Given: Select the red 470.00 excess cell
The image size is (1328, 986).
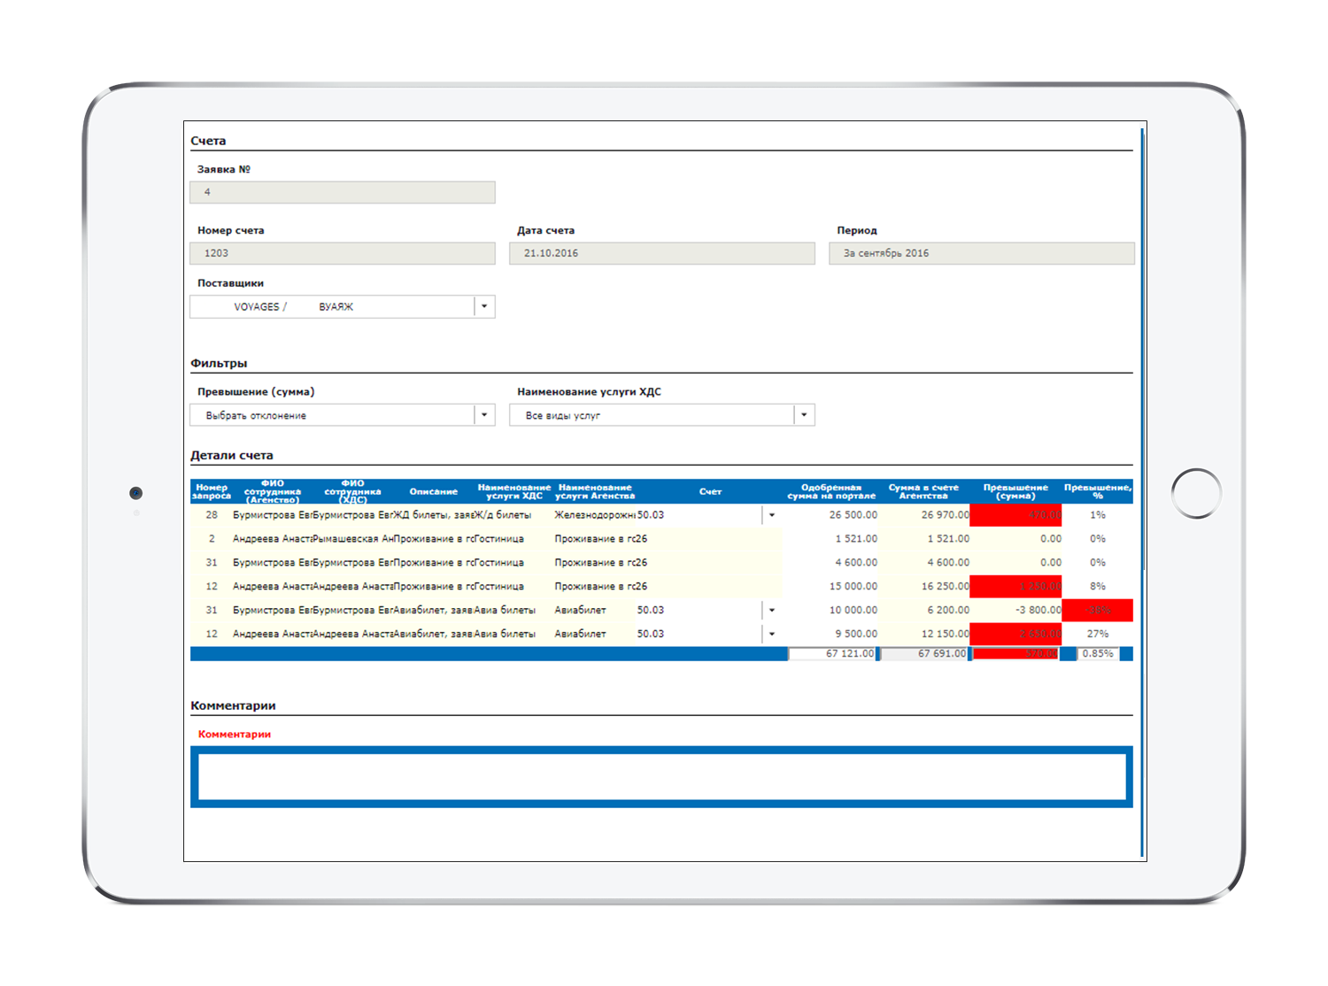Looking at the screenshot, I should click(1016, 515).
